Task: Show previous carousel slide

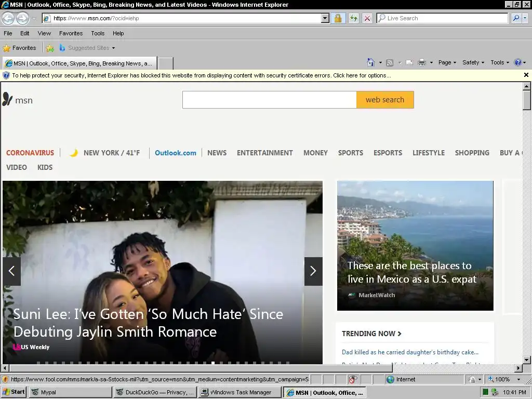Action: pos(11,271)
